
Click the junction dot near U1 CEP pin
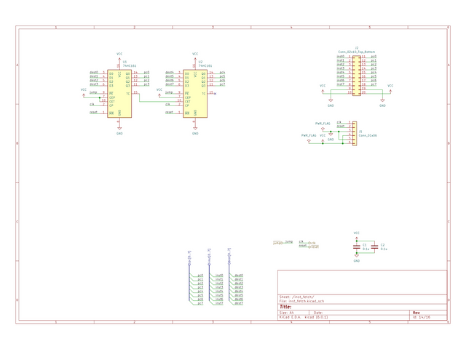(100, 97)
